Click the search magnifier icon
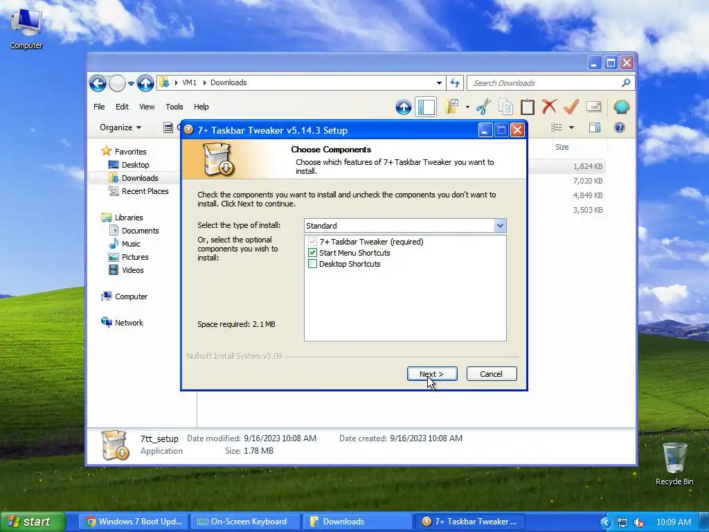 626,83
